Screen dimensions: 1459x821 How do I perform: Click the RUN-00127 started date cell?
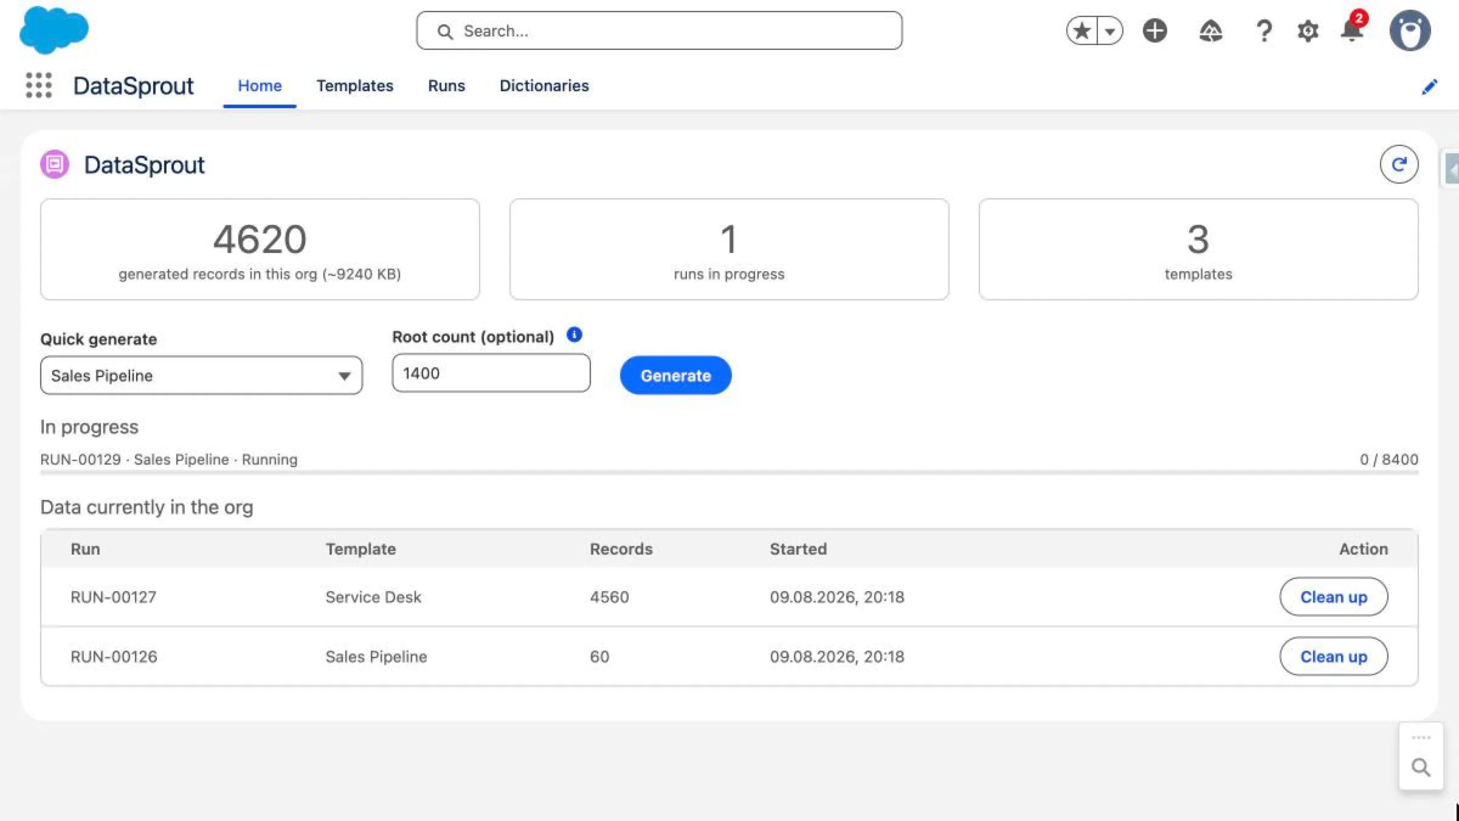click(836, 597)
